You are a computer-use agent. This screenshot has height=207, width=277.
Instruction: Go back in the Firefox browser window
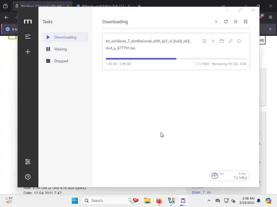coord(6,18)
